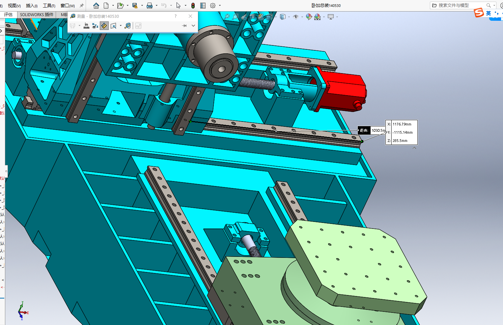
Task: Open the Print dropdown arrow
Action: point(156,6)
